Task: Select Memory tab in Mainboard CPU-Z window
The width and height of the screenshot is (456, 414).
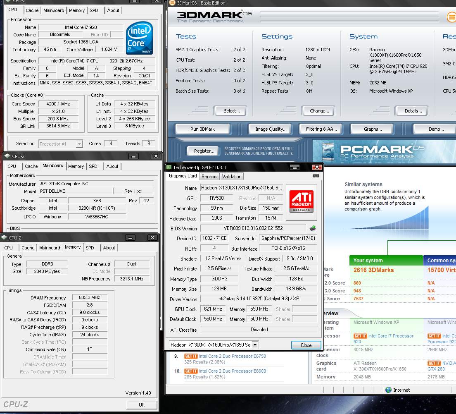Action: [x=76, y=166]
